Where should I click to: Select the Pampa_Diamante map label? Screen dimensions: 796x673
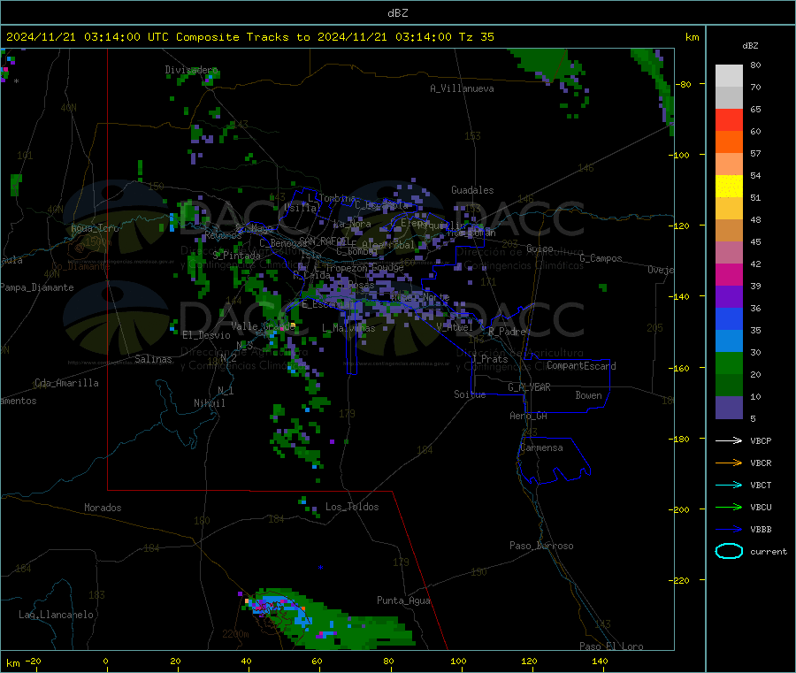tap(37, 287)
